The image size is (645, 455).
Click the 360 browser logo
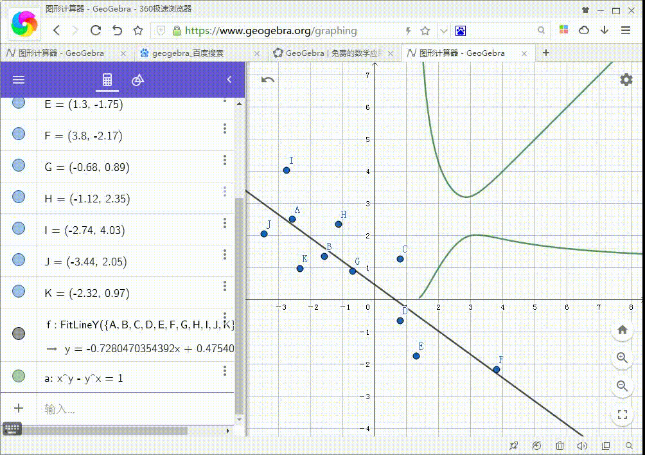click(24, 24)
